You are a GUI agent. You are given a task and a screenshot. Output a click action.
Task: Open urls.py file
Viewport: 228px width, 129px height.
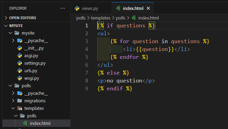coord(31,71)
